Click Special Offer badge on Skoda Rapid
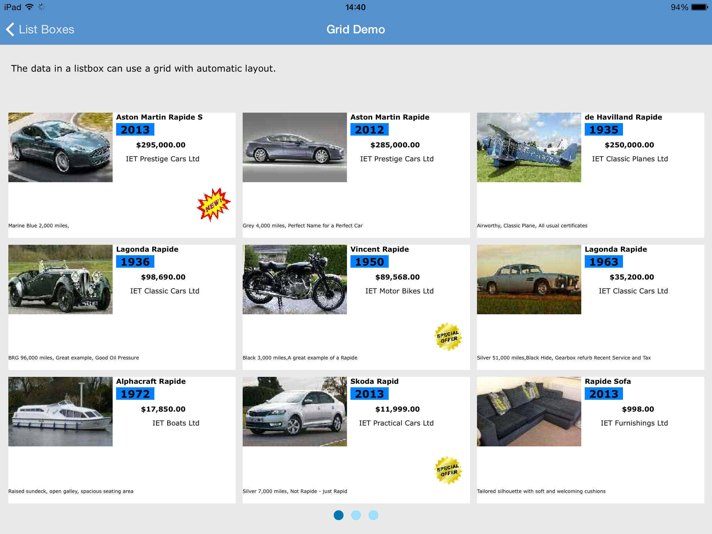 tap(448, 470)
